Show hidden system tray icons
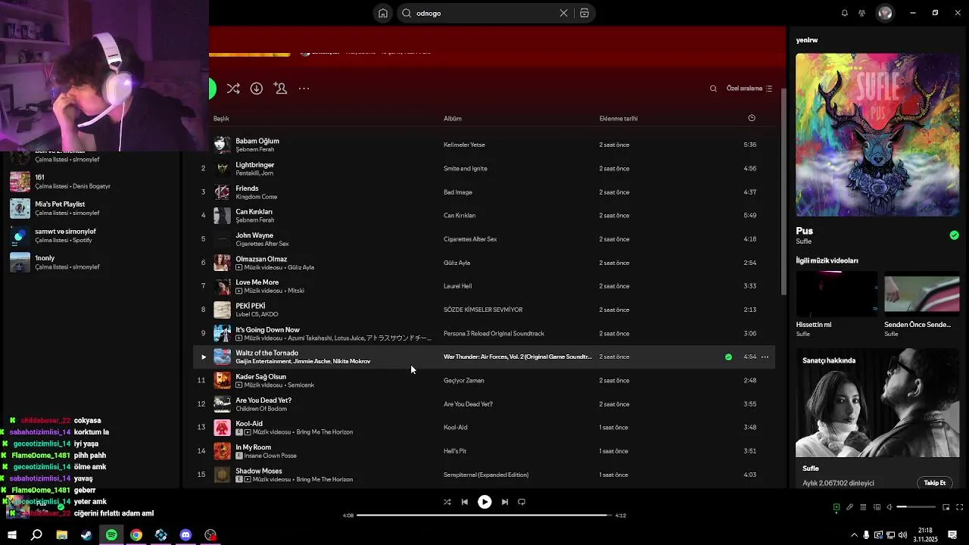This screenshot has width=969, height=545. tap(854, 535)
